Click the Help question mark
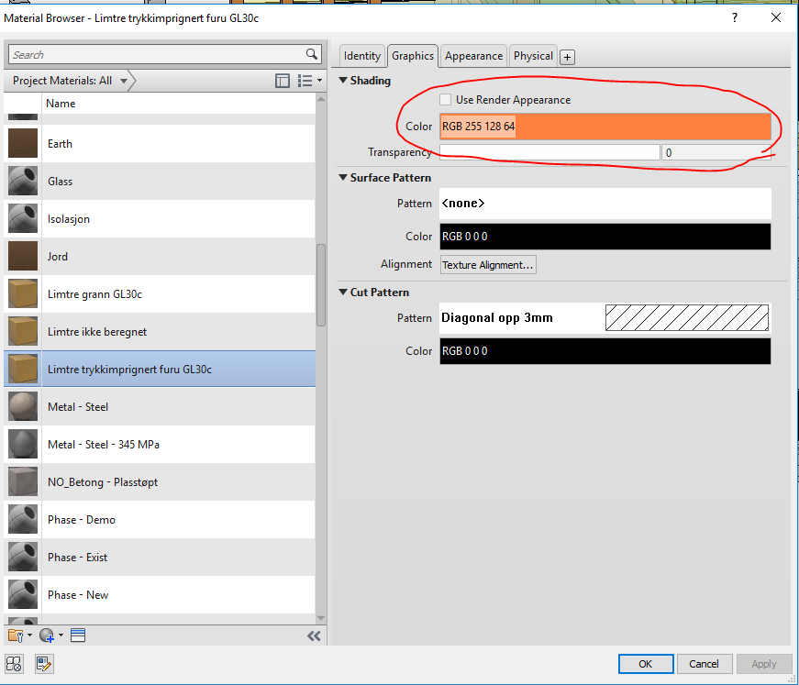The image size is (799, 685). pos(734,17)
